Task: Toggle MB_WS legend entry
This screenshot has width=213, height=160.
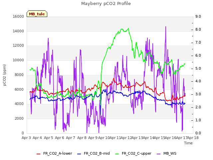Action: click(166, 153)
